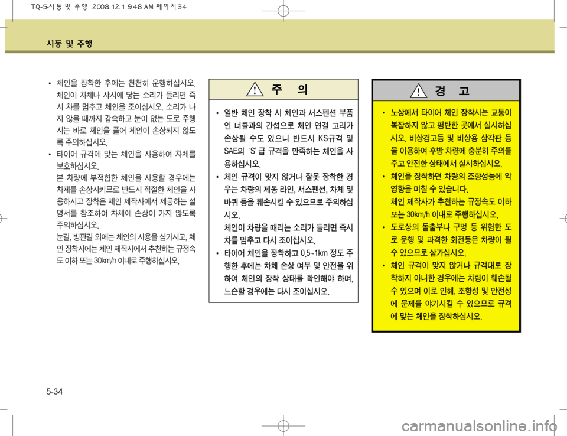Screen dimensions: 567x436
Task: Click the warning triangle icon beside 경 고
Action: point(418,90)
